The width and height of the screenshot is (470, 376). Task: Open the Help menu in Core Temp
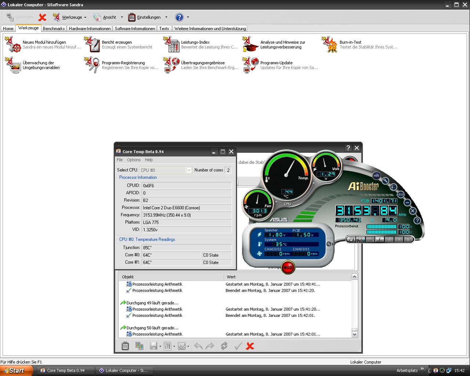pos(149,160)
